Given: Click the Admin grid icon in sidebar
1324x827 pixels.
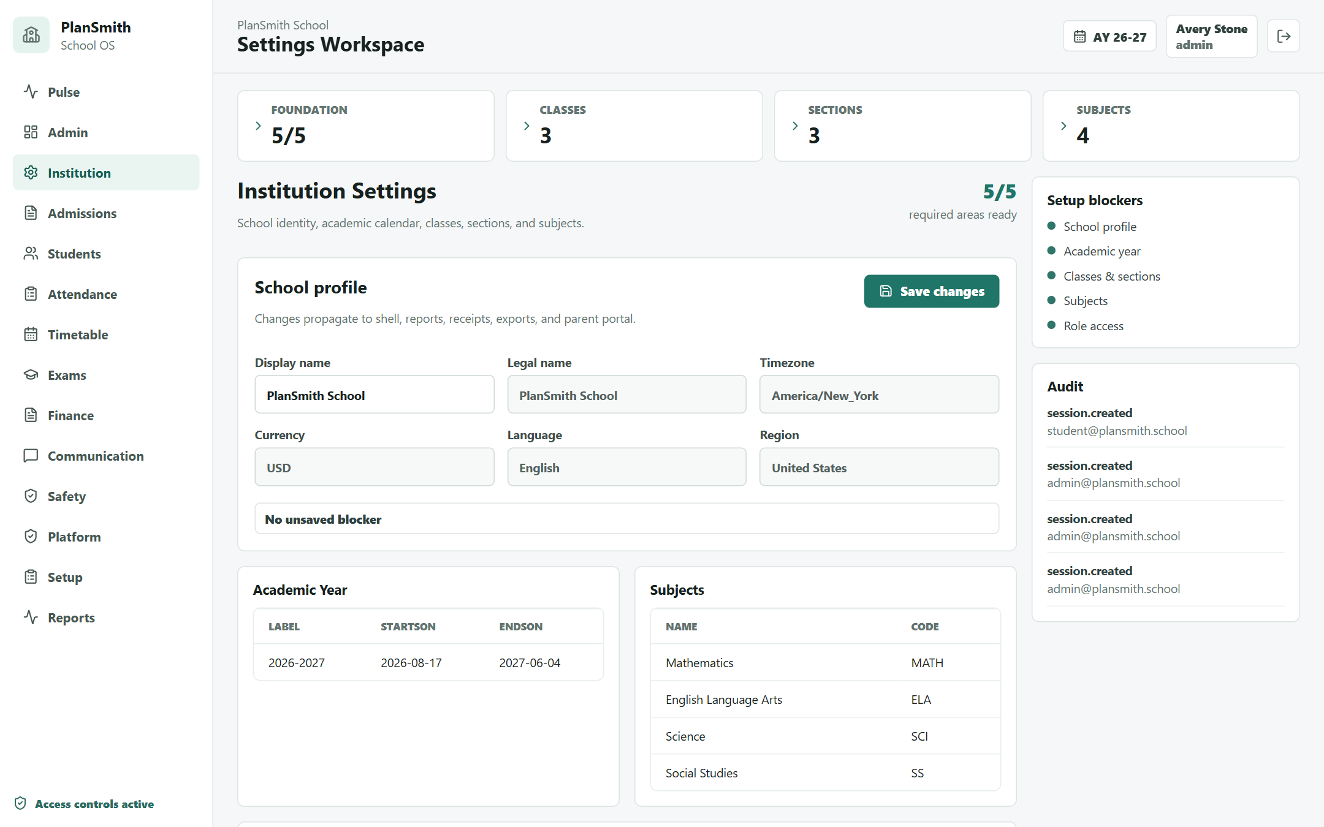Looking at the screenshot, I should pos(31,132).
